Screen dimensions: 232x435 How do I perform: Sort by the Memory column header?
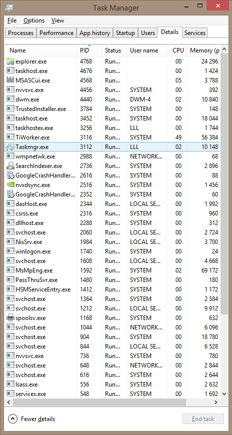[204, 50]
